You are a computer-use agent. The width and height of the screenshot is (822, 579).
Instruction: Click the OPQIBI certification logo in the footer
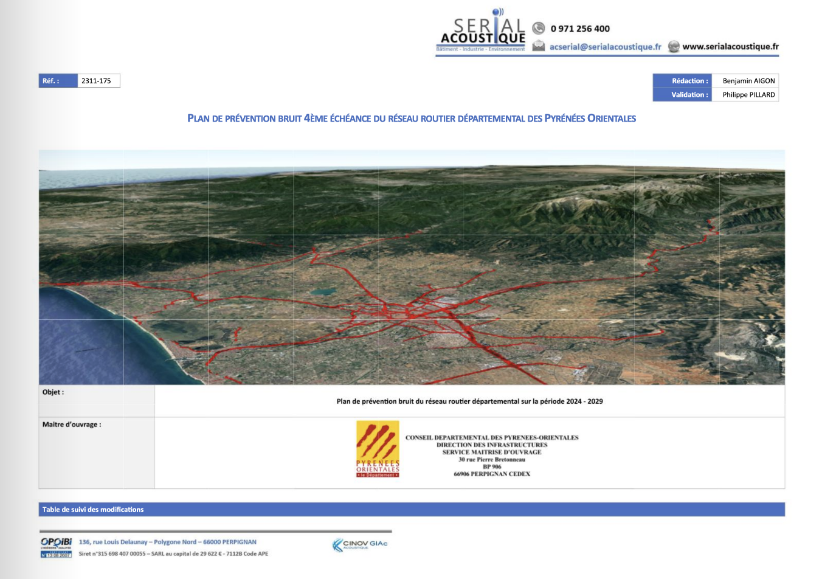point(56,547)
